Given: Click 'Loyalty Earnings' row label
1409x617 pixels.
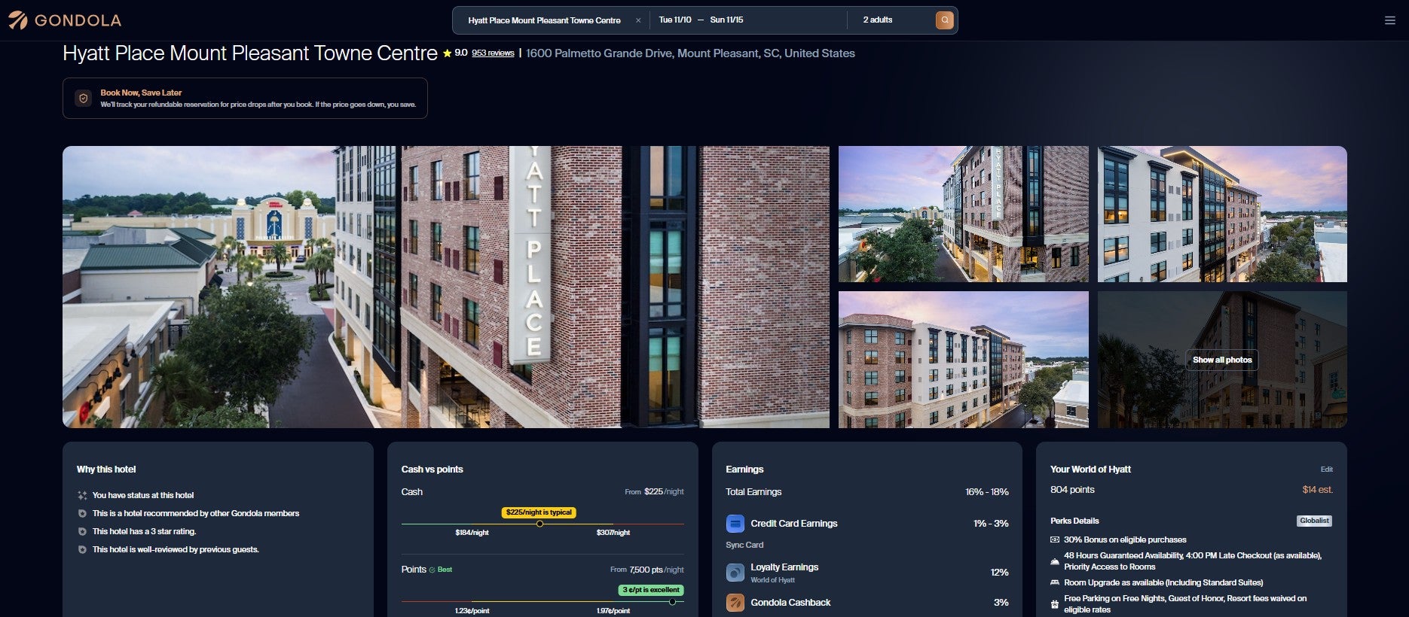Looking at the screenshot, I should [784, 567].
